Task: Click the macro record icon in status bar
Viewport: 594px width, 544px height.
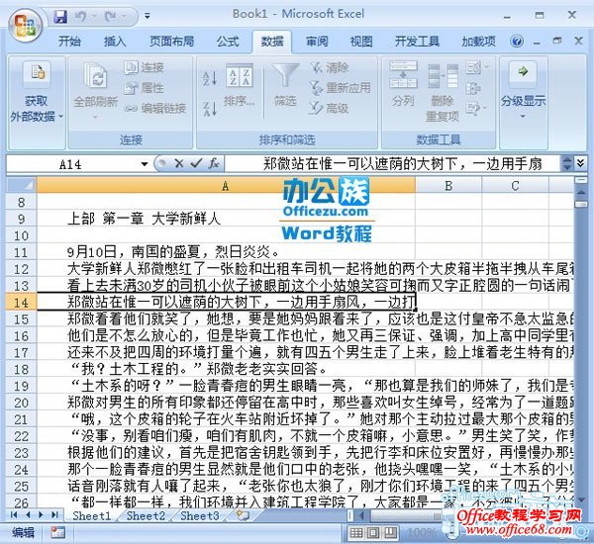Action: [x=57, y=533]
